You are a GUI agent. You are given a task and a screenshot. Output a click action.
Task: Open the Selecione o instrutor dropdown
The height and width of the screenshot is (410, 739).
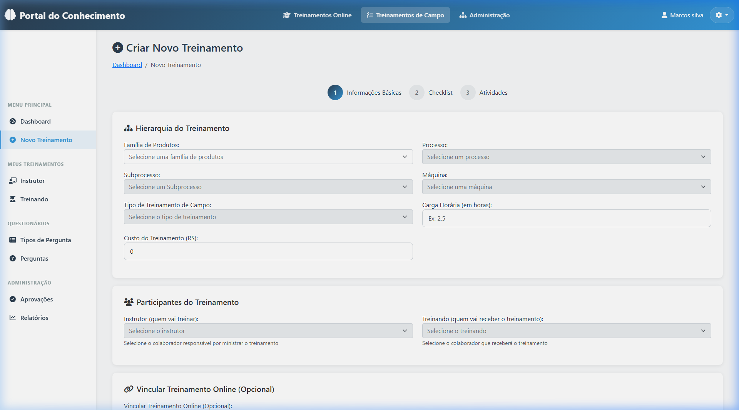(268, 331)
